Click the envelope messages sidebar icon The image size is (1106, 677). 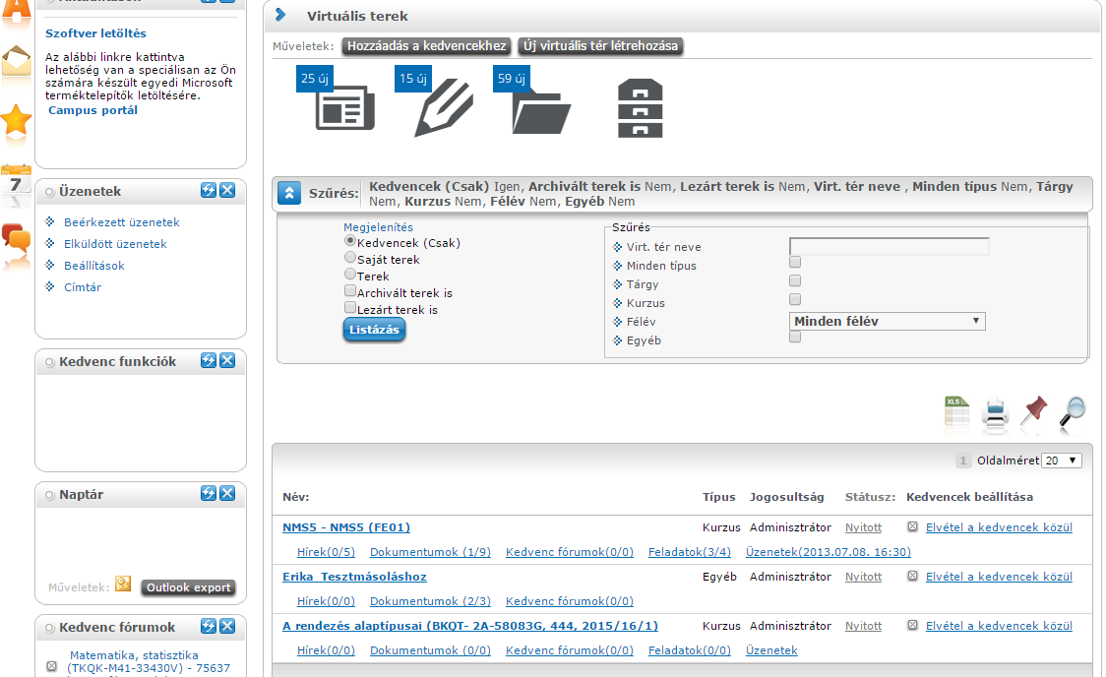(16, 62)
